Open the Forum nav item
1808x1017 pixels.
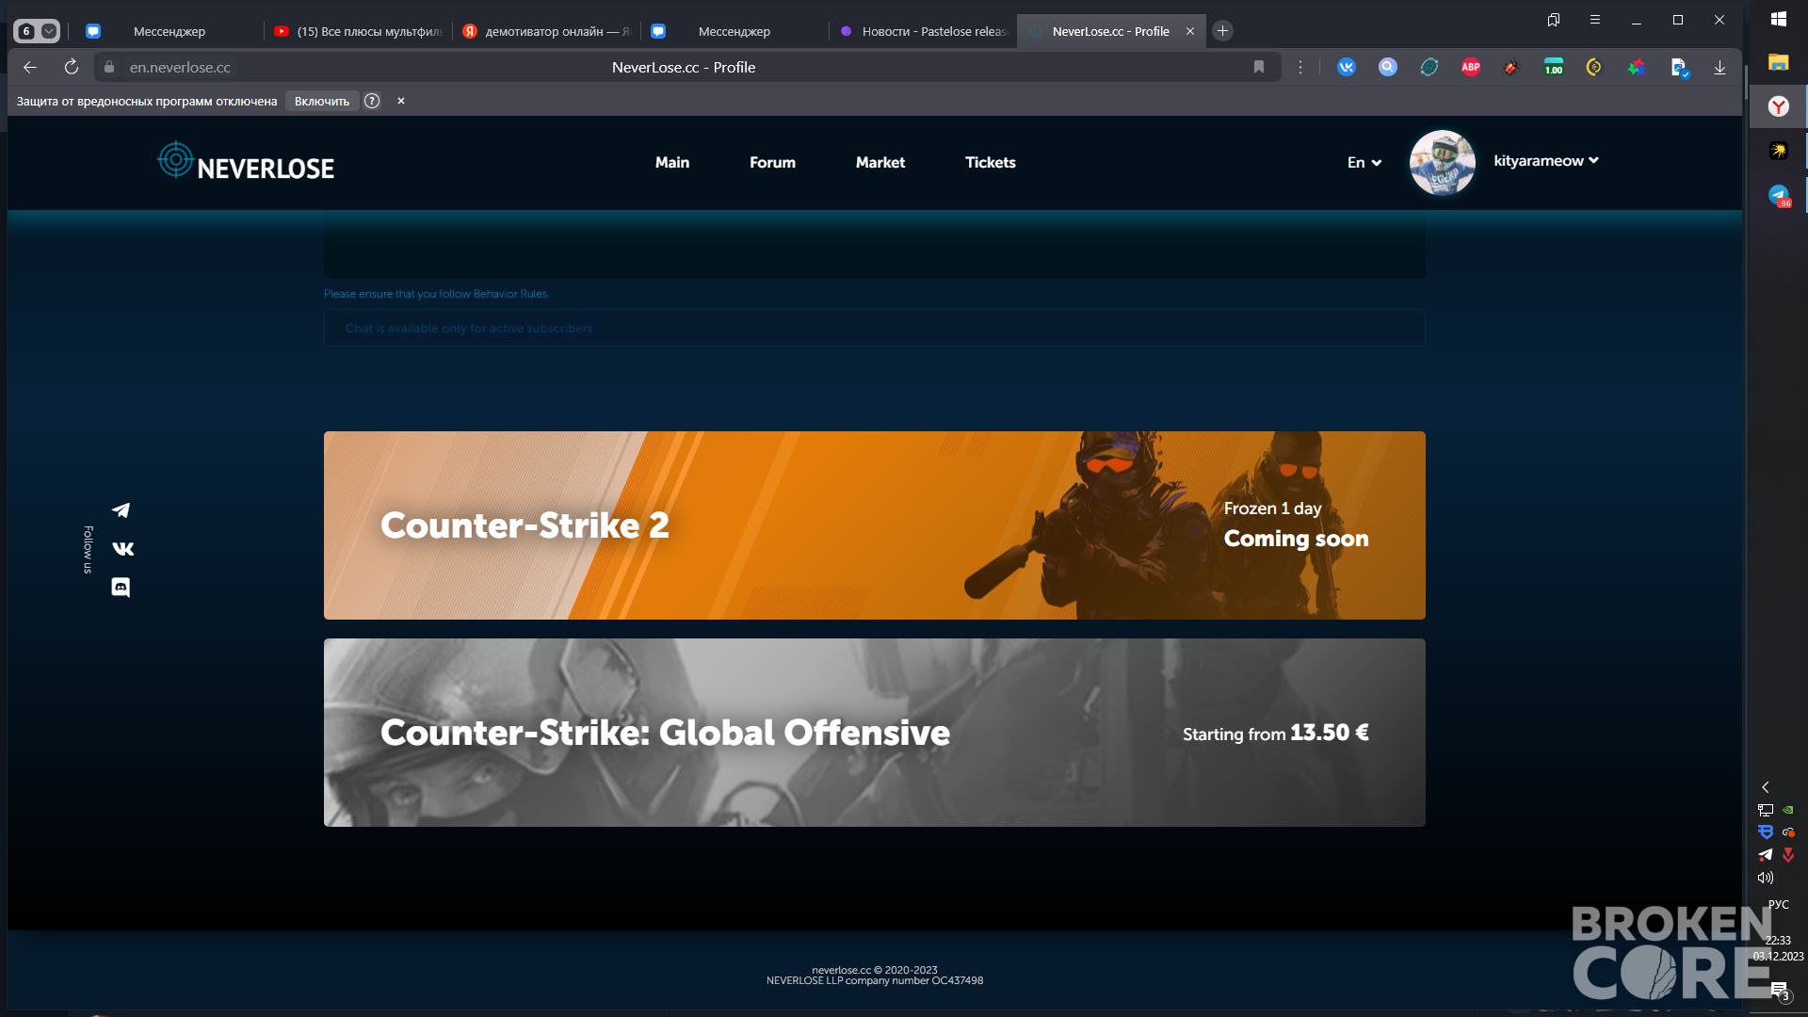pyautogui.click(x=772, y=162)
